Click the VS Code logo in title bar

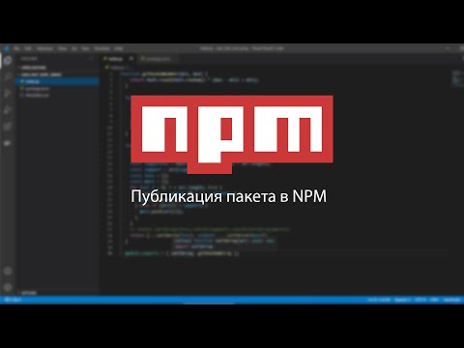click(6, 48)
